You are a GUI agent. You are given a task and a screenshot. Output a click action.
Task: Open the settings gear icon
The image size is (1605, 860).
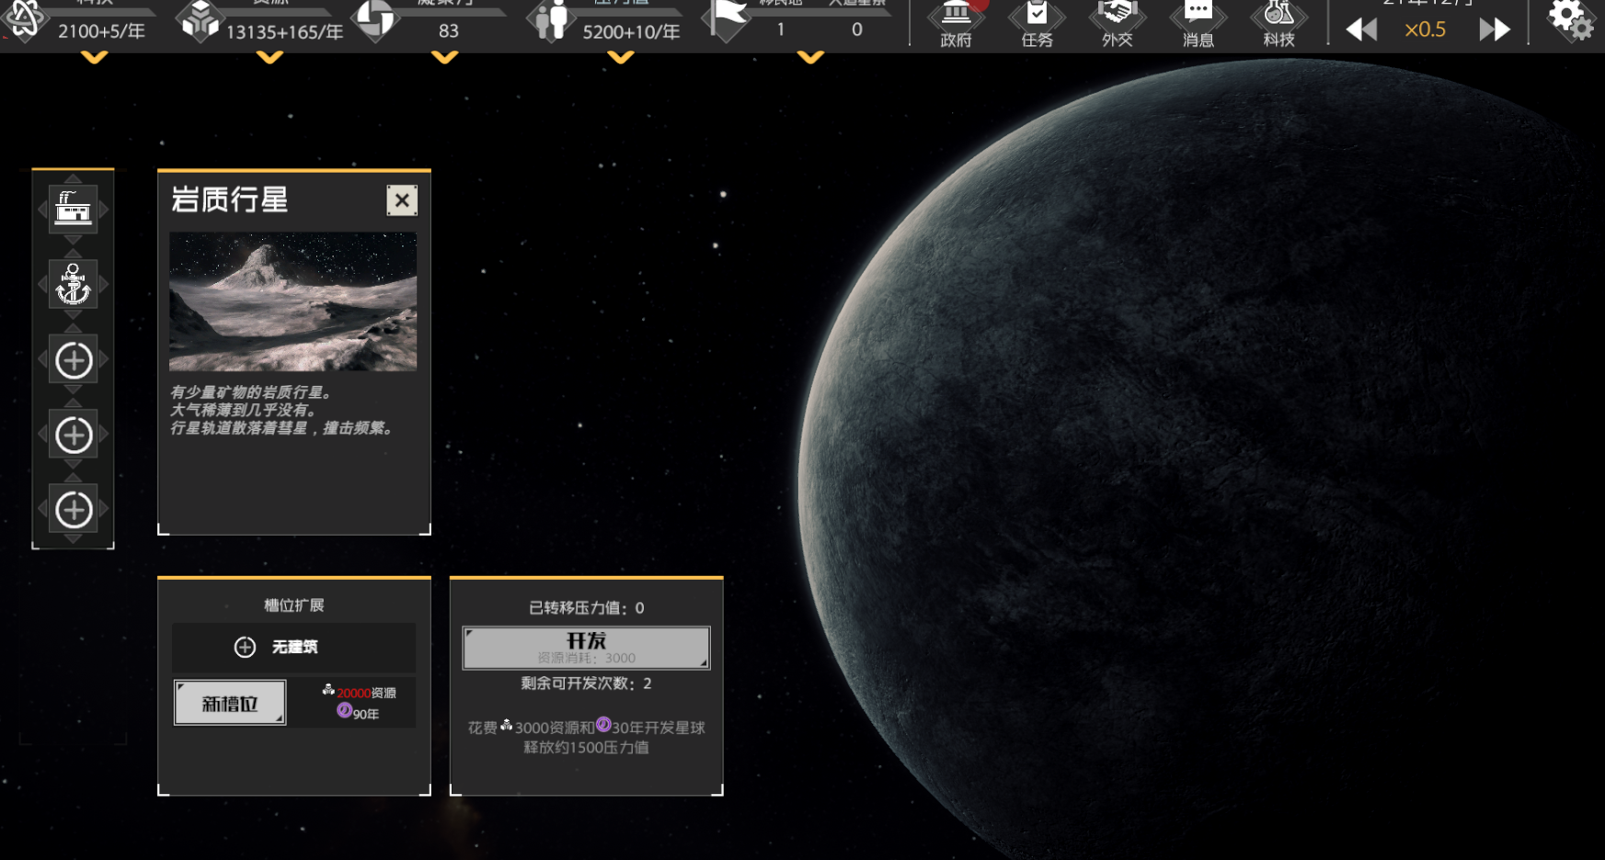tap(1569, 20)
